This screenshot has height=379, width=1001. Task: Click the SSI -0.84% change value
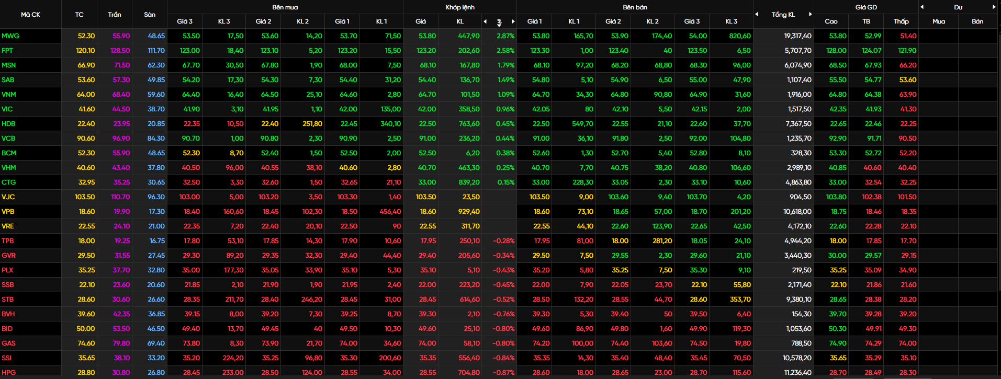click(504, 358)
